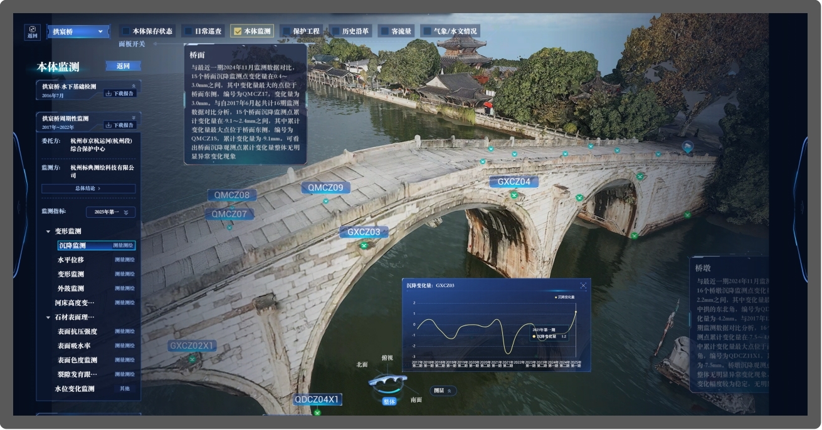Viewport: 822px width, 430px height.
Task: Open the 总体结论 summary link
Action: click(x=88, y=188)
